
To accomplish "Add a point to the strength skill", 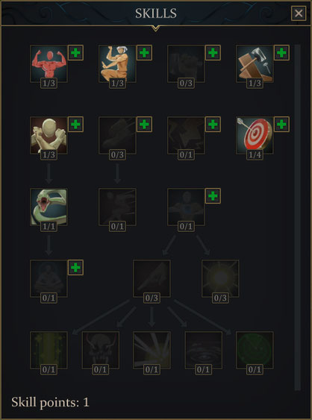I will (75, 52).
